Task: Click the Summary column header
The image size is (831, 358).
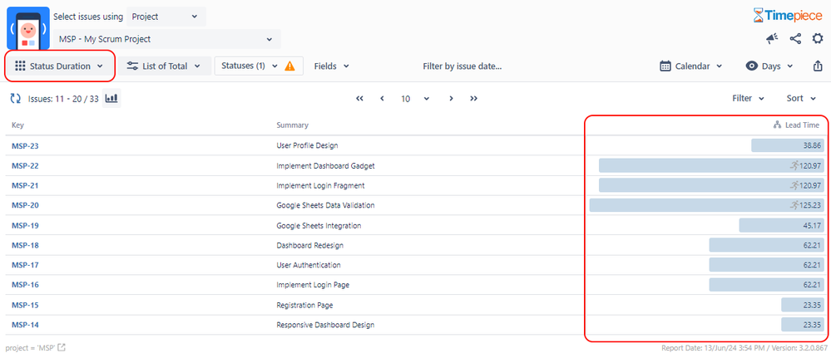Action: tap(293, 125)
